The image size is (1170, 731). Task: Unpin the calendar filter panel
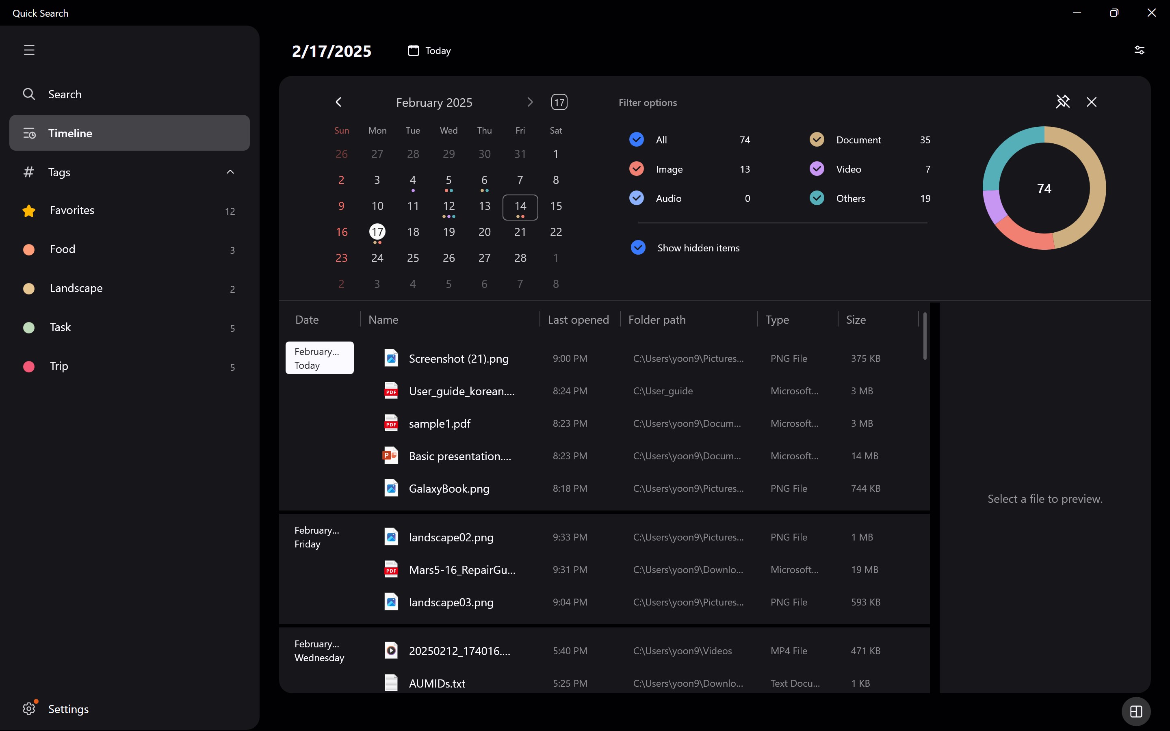[x=1063, y=102]
